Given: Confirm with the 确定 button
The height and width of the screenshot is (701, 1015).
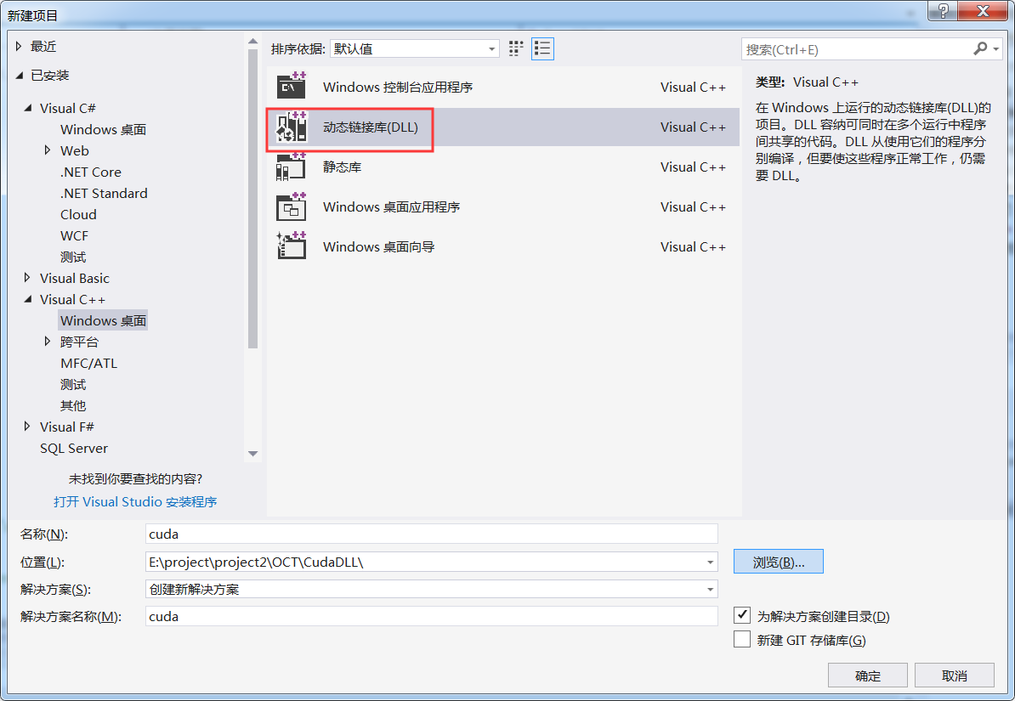Looking at the screenshot, I should [867, 676].
